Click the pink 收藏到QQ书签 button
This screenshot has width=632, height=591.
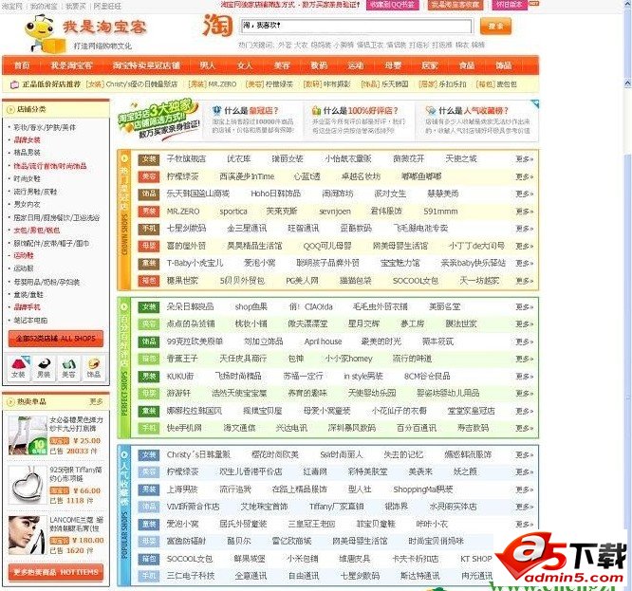click(393, 5)
